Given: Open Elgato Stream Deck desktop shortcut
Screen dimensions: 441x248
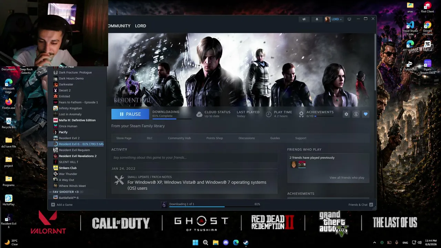Looking at the screenshot, I should 428,67.
